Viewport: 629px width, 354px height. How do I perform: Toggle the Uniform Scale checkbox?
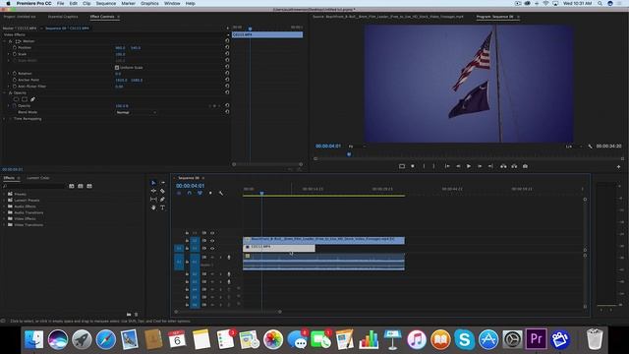(117, 68)
